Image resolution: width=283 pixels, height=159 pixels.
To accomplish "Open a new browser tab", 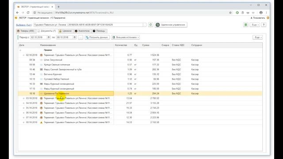I will pos(58,7).
